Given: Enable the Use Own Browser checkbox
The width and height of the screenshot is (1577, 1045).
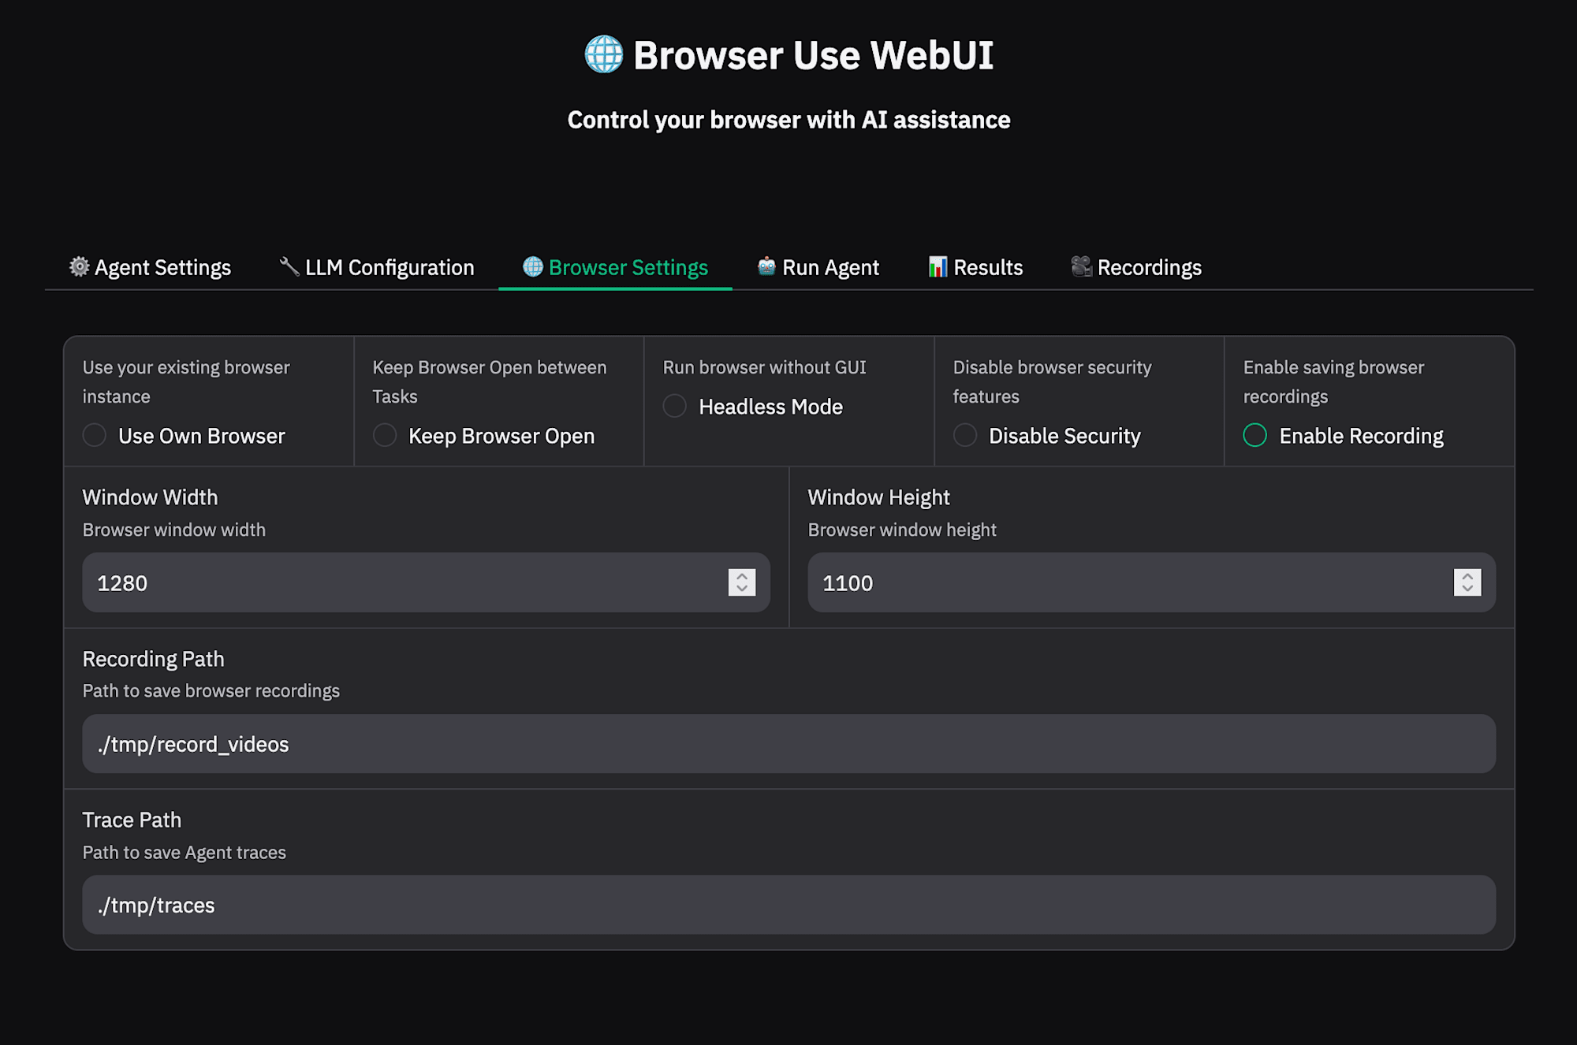Looking at the screenshot, I should 95,435.
